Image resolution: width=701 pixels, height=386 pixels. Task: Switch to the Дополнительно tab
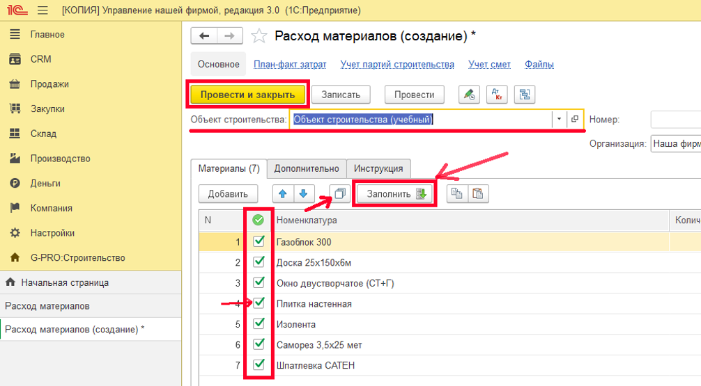coord(307,168)
